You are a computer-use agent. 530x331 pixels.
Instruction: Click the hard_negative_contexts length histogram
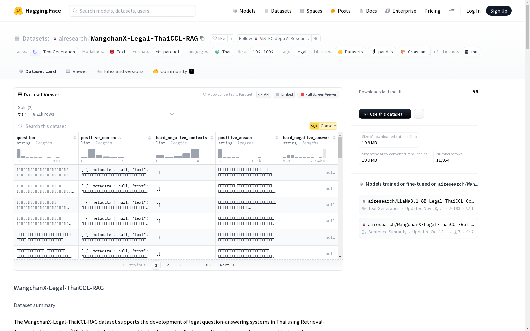(178, 153)
